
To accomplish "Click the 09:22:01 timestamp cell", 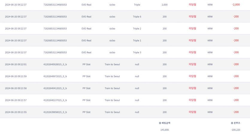I will (16, 64).
